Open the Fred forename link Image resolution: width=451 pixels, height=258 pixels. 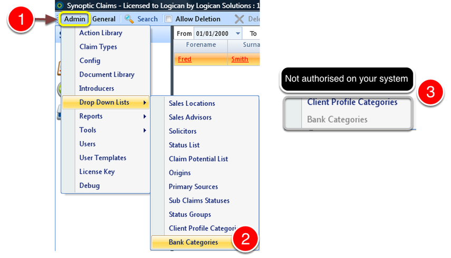[185, 59]
